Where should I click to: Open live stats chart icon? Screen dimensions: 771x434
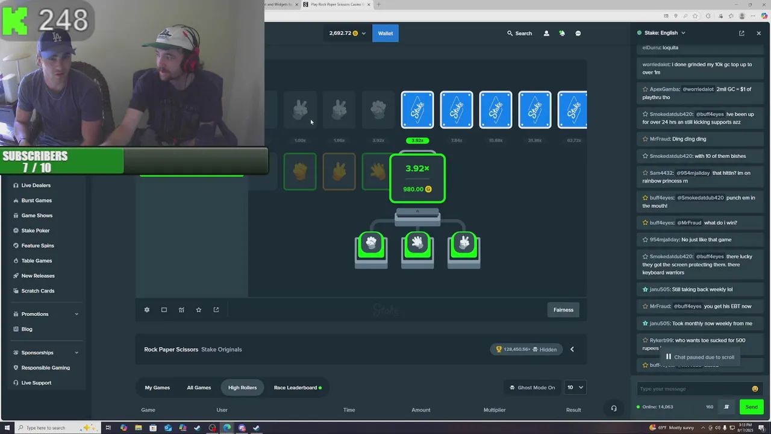(181, 310)
